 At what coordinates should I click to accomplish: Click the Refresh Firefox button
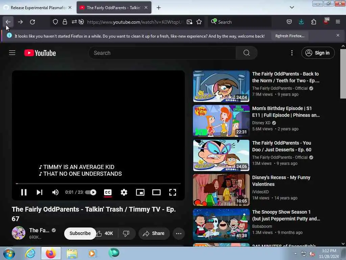point(290,36)
